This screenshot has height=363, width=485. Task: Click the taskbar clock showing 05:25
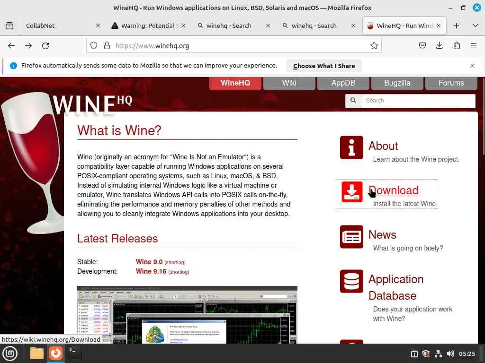(467, 354)
